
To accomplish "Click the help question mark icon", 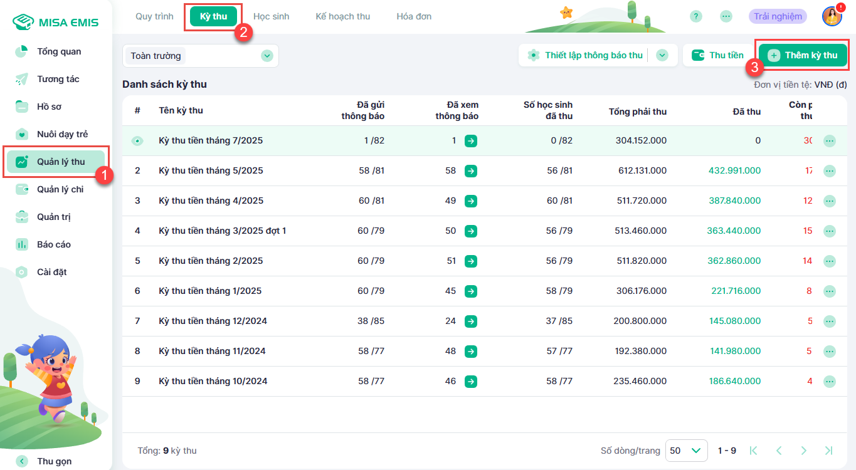I will coord(695,16).
